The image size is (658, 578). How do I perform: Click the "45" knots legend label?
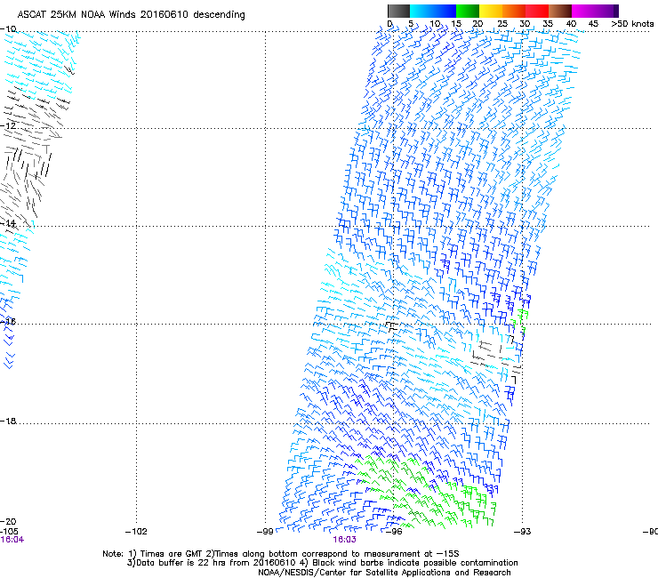pyautogui.click(x=593, y=23)
